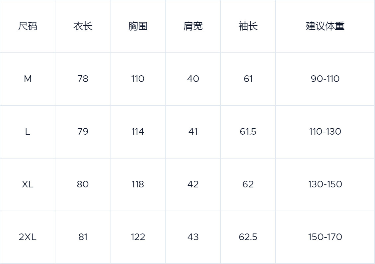Select the 150-170 weight cell
The height and width of the screenshot is (264, 375).
(325, 237)
